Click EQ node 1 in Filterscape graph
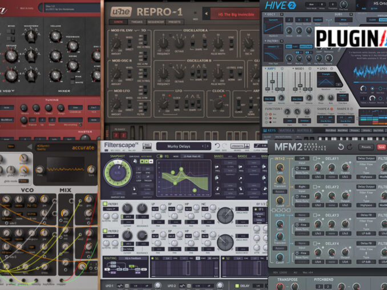The width and height of the screenshot is (387, 290). point(173,172)
